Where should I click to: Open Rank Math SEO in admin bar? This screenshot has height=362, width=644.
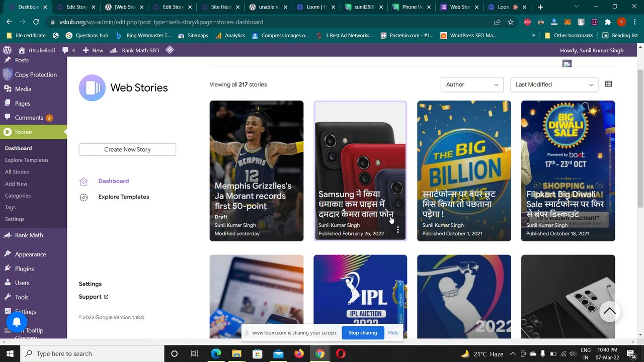point(134,50)
